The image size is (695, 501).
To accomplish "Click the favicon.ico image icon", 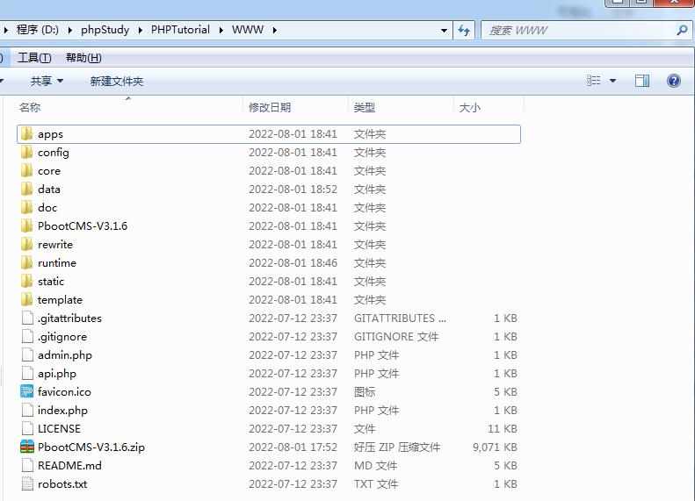I will tap(26, 391).
